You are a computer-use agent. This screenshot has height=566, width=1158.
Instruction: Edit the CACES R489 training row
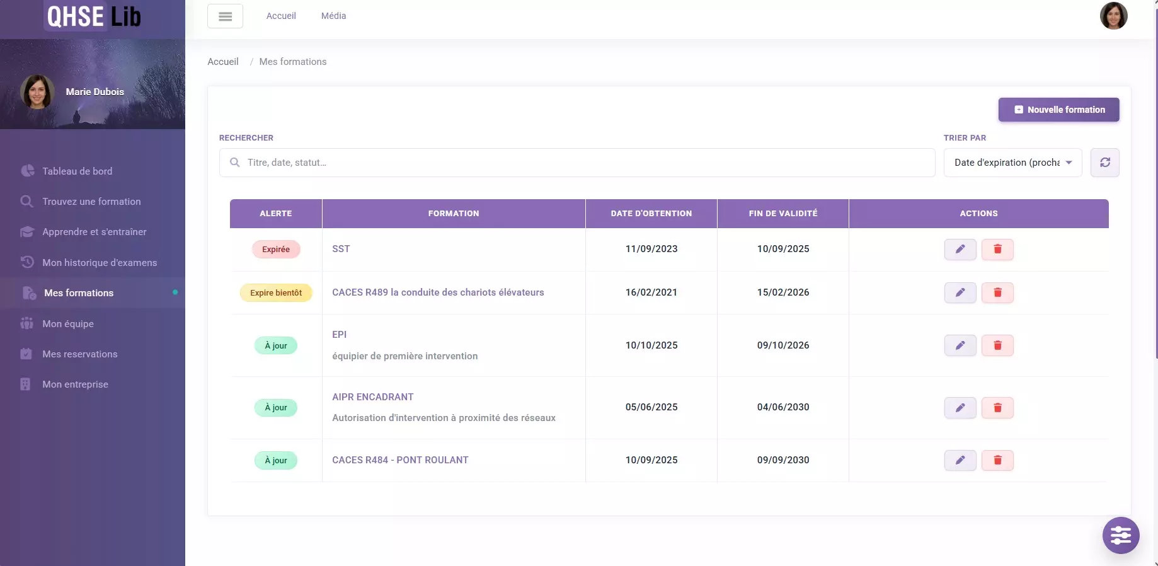point(960,293)
